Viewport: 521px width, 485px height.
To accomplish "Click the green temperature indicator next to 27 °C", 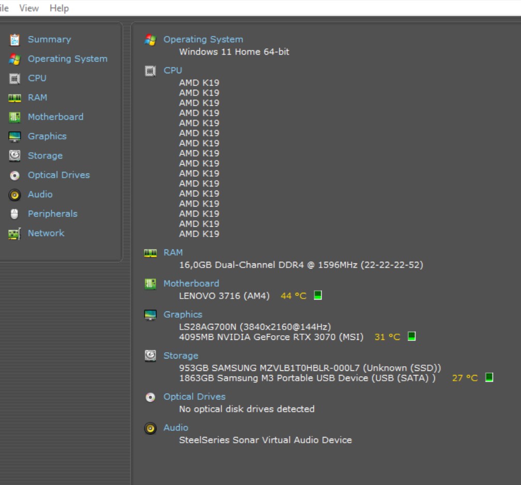I will click(x=489, y=377).
